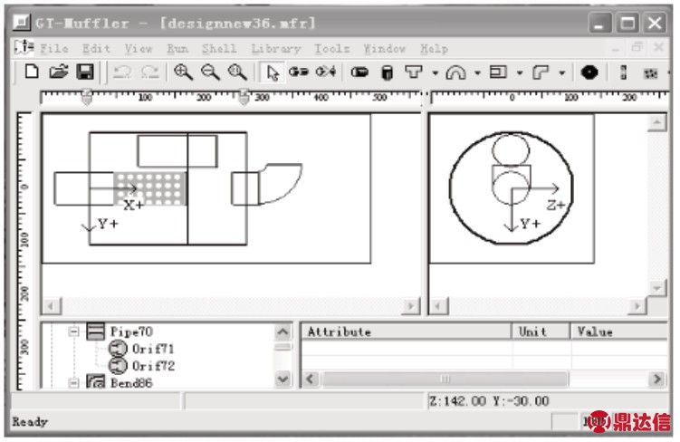Click the outlet connection tool icon

pyautogui.click(x=326, y=72)
